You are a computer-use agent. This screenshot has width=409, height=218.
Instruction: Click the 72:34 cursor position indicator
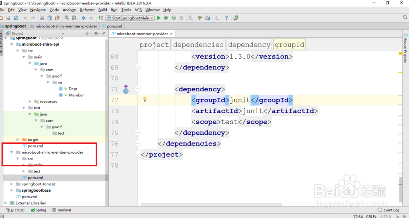pos(358,216)
